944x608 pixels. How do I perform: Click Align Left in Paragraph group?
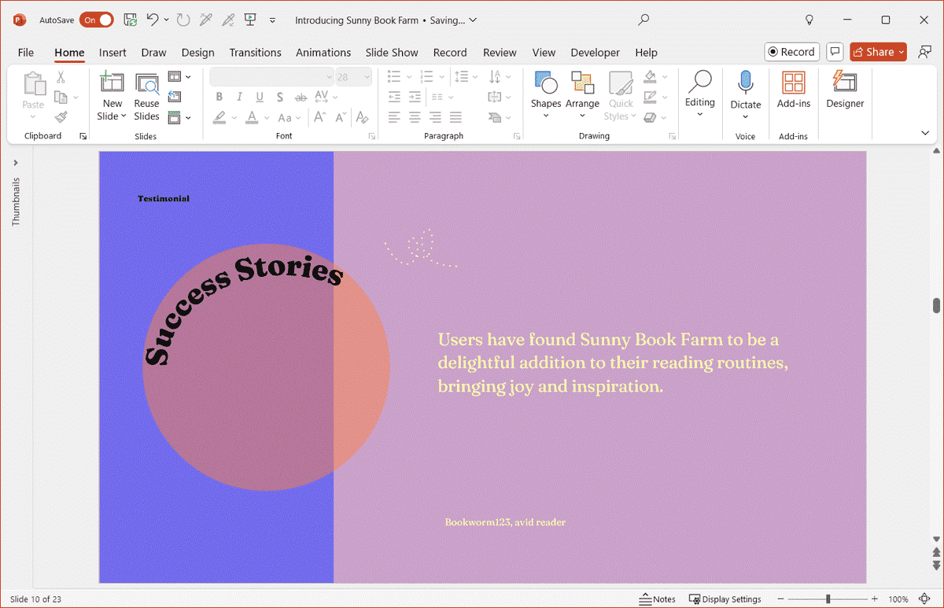point(394,117)
